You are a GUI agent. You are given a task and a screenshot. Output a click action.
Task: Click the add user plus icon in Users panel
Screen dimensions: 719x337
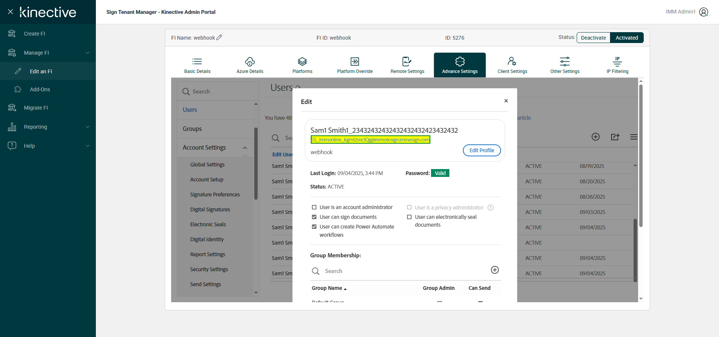(x=595, y=137)
